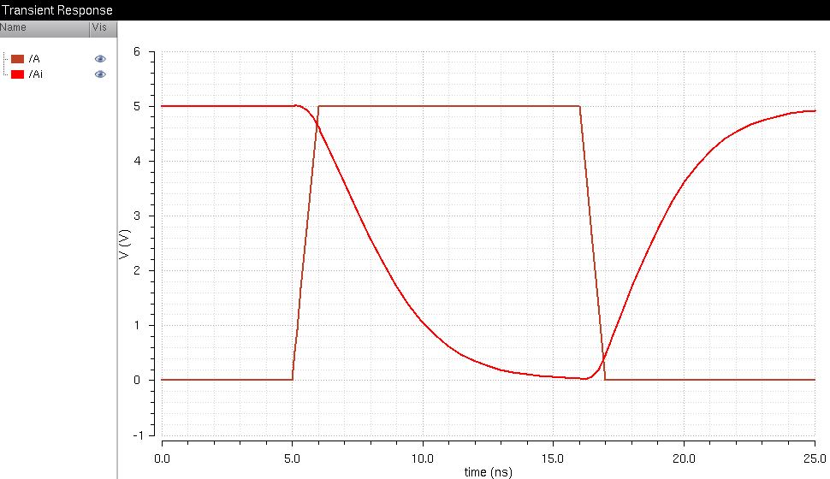Click the 3 y-axis tick label
830x479 pixels.
tap(137, 216)
